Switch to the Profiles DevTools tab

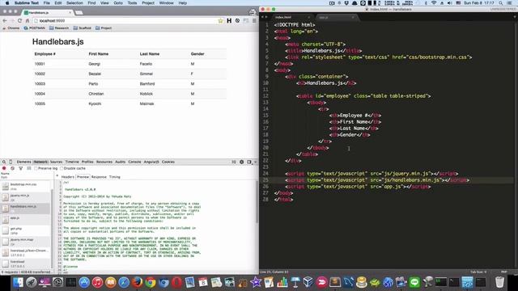tap(87, 162)
